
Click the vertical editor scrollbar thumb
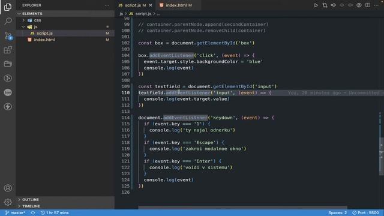pos(382,156)
